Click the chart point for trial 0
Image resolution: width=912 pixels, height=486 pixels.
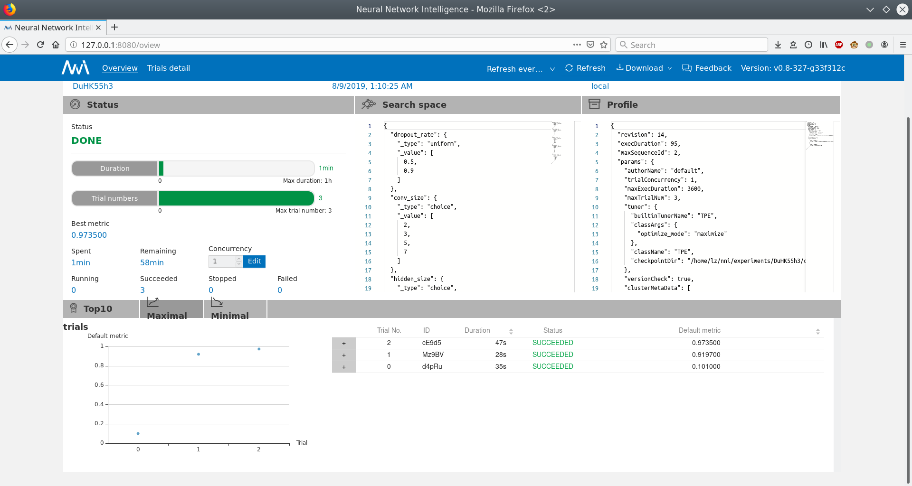point(138,433)
